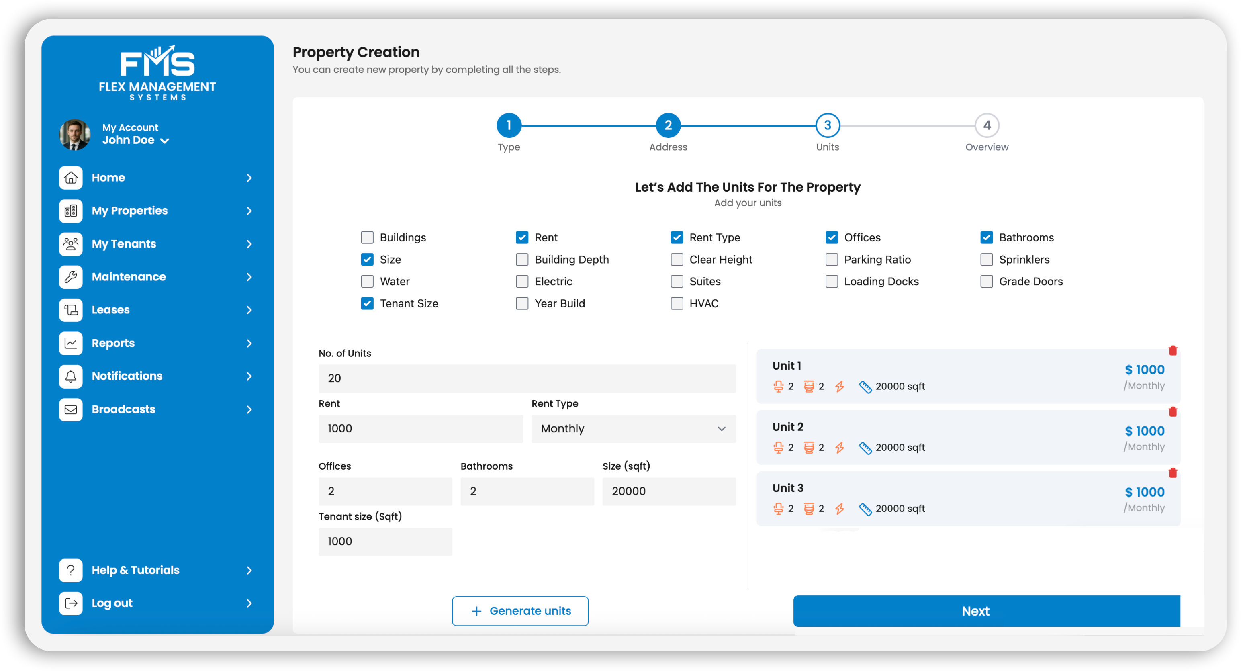The image size is (1241, 671).
Task: Expand the Leases menu arrow
Action: click(x=249, y=310)
